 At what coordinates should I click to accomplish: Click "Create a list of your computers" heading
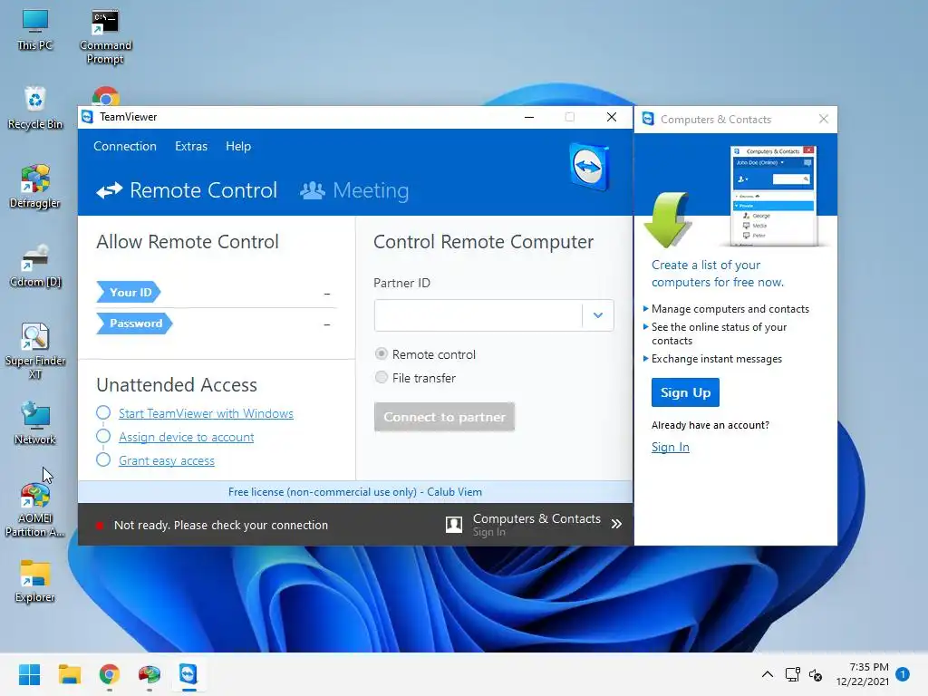point(718,274)
